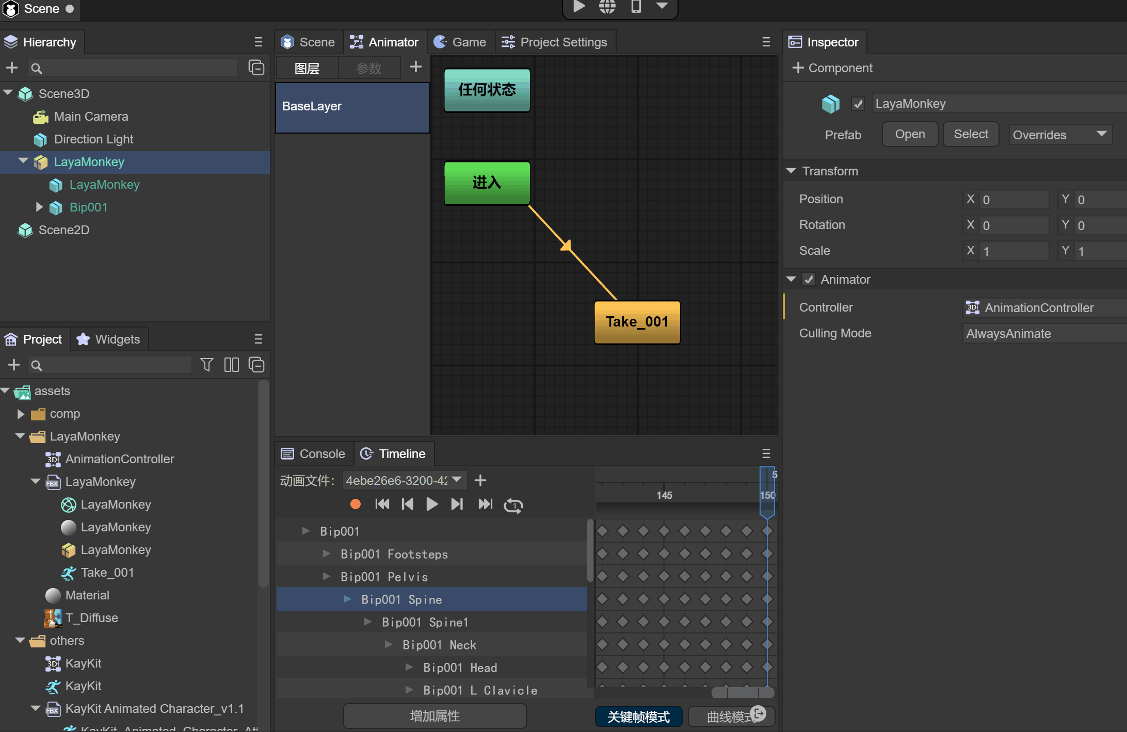Click the timeline record button

(355, 504)
